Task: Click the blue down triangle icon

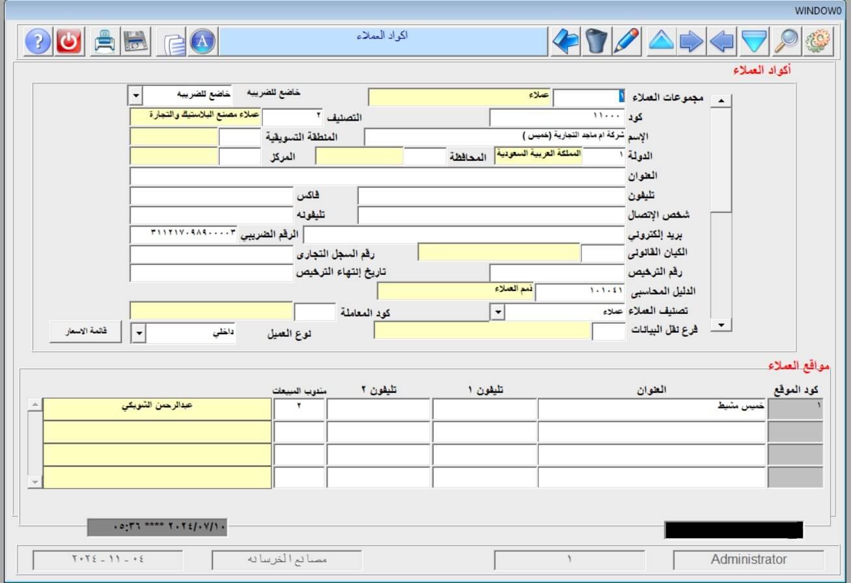Action: [x=755, y=42]
